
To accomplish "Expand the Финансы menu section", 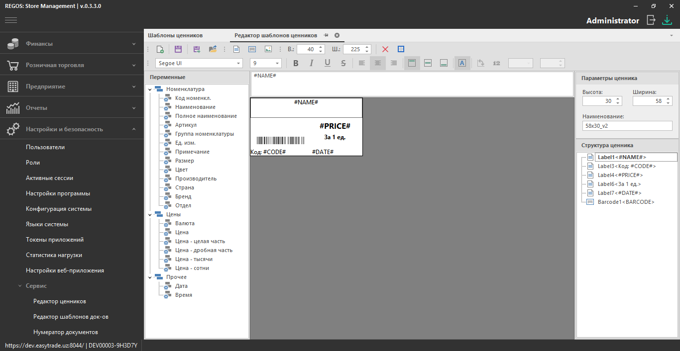I will tap(72, 44).
